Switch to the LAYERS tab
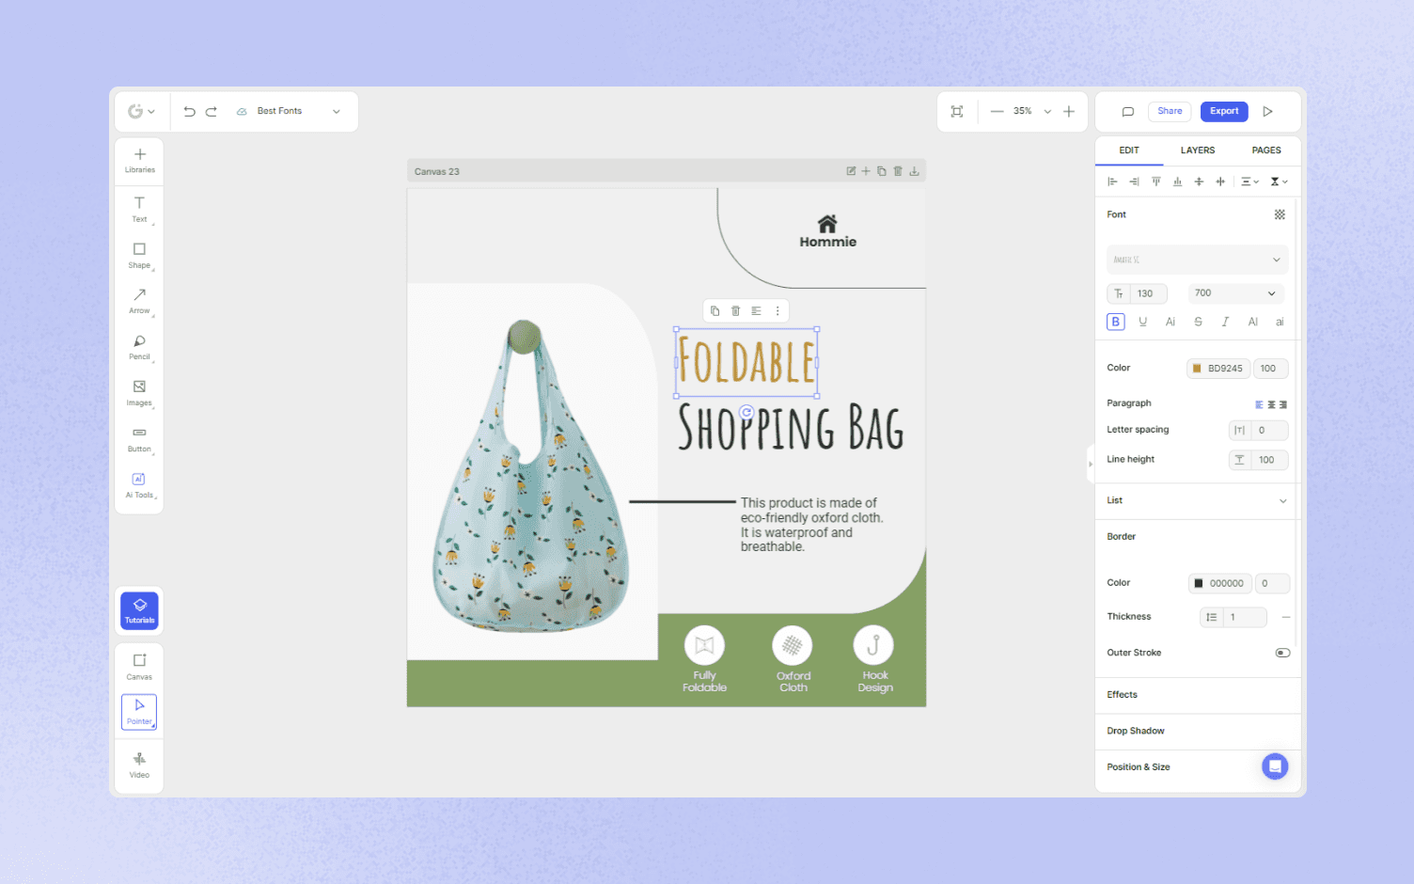 [x=1198, y=150]
